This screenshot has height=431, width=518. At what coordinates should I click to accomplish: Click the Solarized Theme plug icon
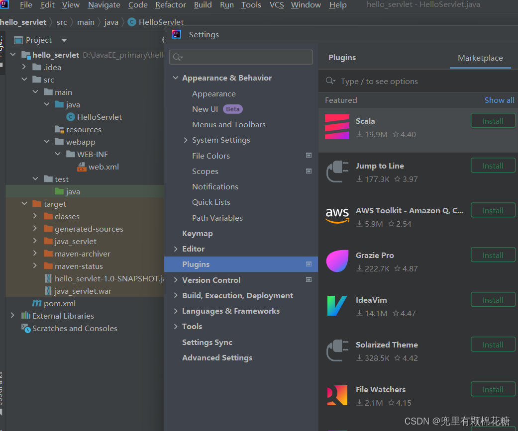(337, 350)
